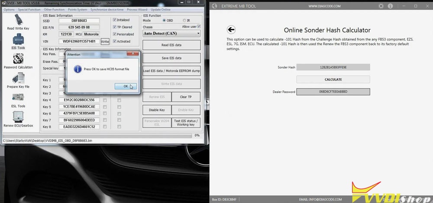
Task: Close the Attention dialog with X
Action: click(x=133, y=54)
